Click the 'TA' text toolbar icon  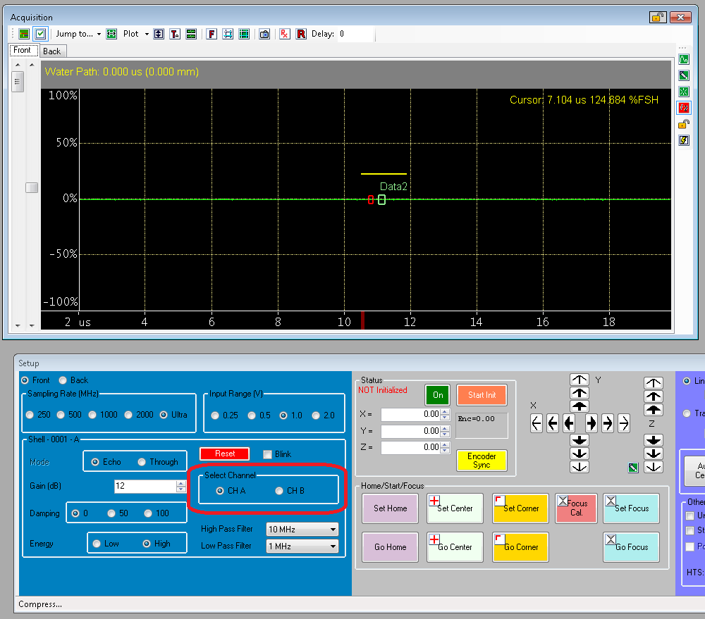tap(175, 34)
